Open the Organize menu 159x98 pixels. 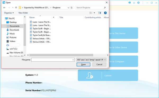pos(9,13)
